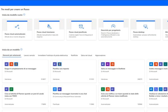Open the partially visible Analizza la valutazione template
Image resolution: width=168 pixels, height=112 pixels.
(157, 96)
